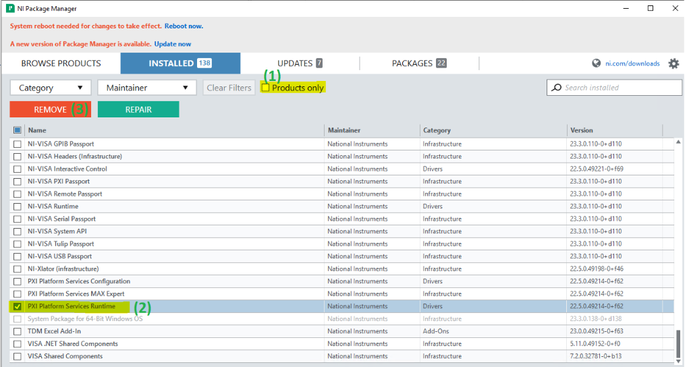Sort the list by Version column header
This screenshot has height=367, width=687.
click(582, 130)
